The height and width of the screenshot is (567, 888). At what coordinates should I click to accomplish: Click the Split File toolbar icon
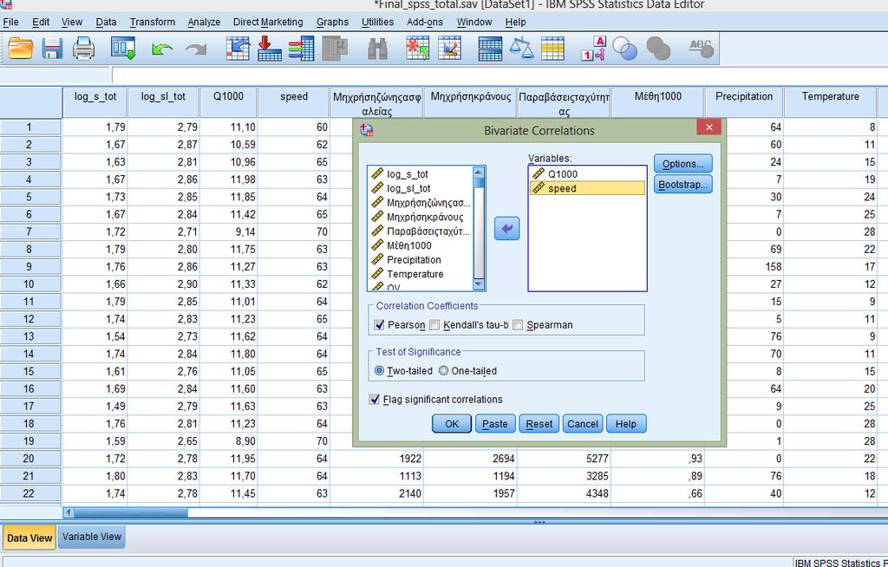pos(490,49)
